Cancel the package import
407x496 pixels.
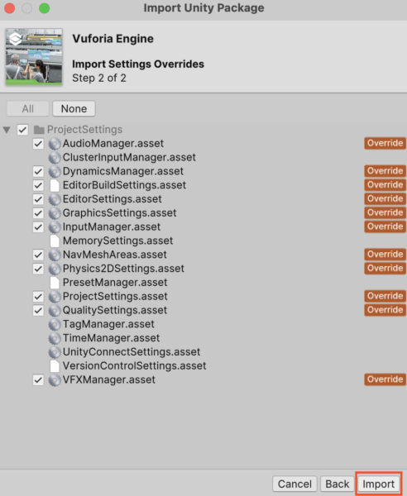point(294,484)
